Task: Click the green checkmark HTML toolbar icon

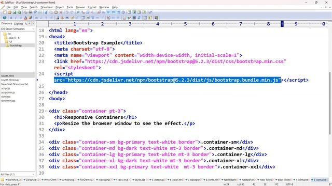Action: [129, 18]
